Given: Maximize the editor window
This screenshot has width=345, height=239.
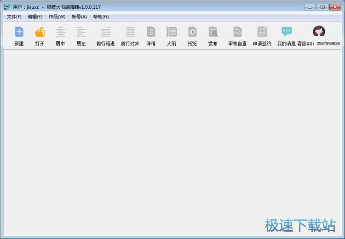Looking at the screenshot, I should pos(322,7).
